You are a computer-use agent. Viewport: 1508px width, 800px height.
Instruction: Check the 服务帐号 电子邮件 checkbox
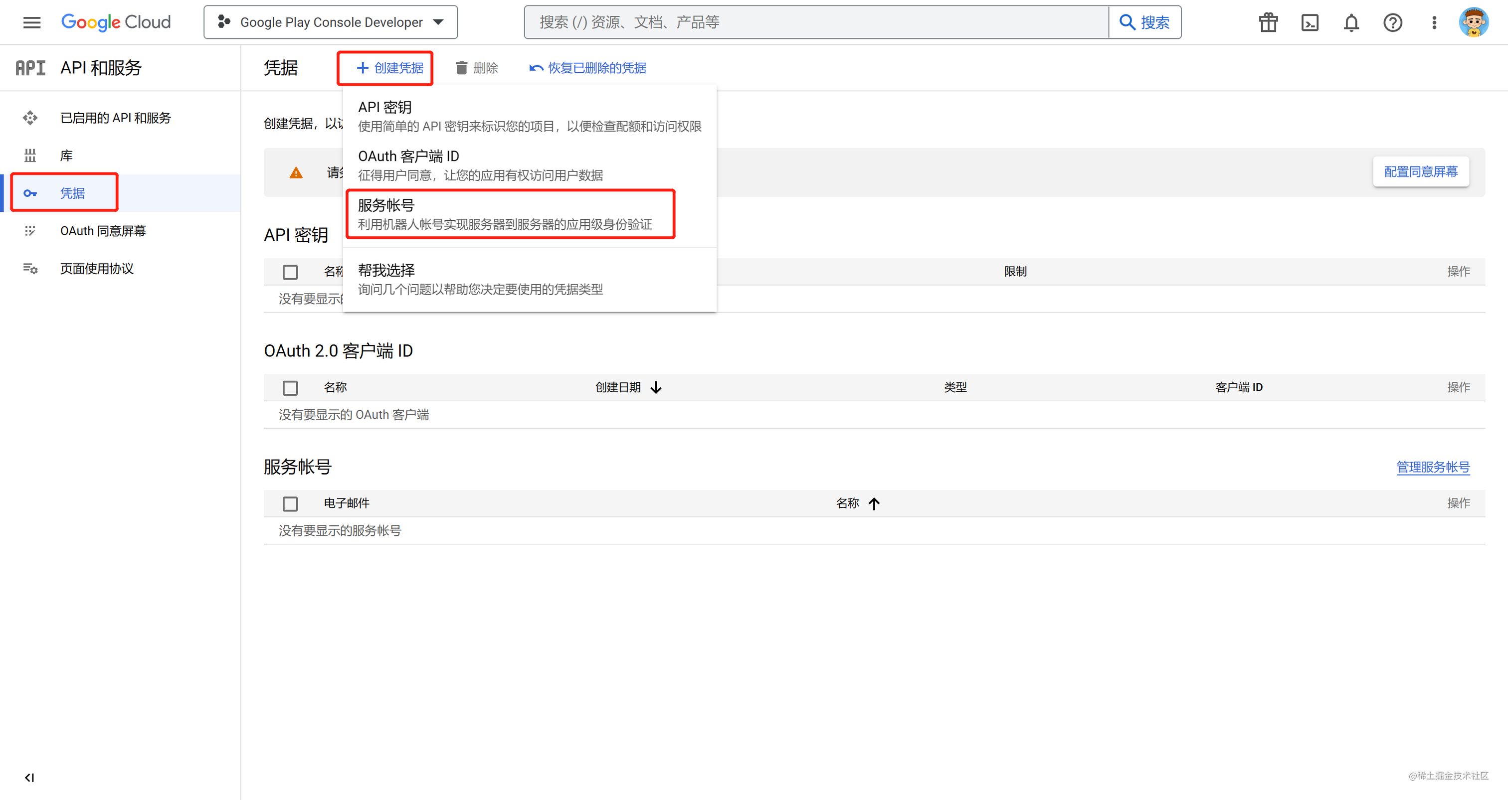point(290,503)
